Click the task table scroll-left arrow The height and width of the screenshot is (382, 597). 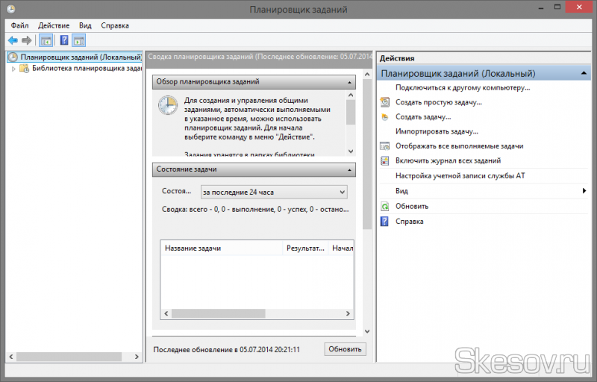166,313
